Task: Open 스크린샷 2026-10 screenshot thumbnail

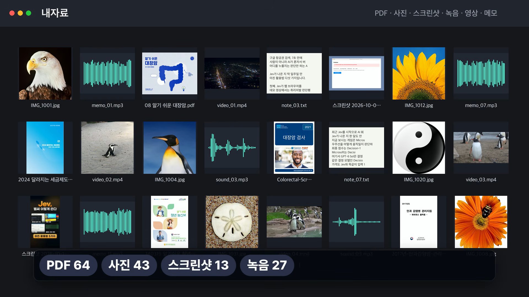Action: (x=357, y=73)
